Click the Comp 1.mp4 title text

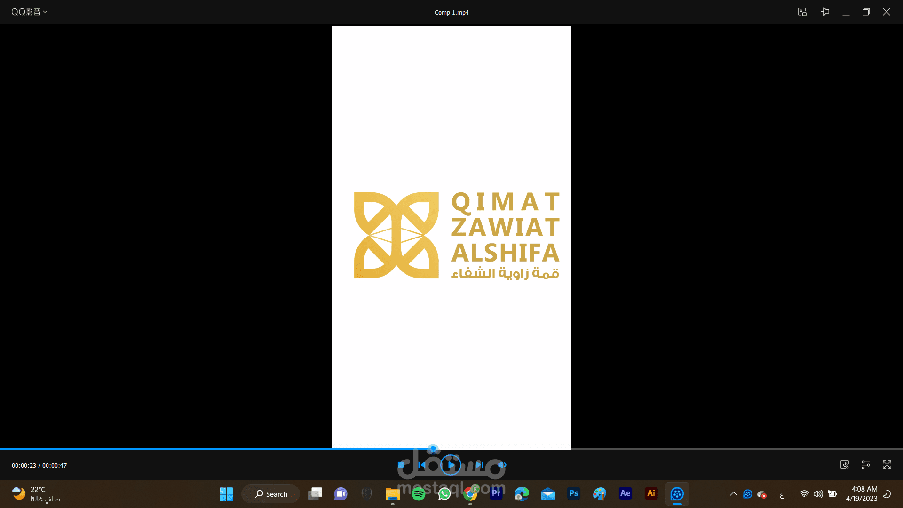451,12
